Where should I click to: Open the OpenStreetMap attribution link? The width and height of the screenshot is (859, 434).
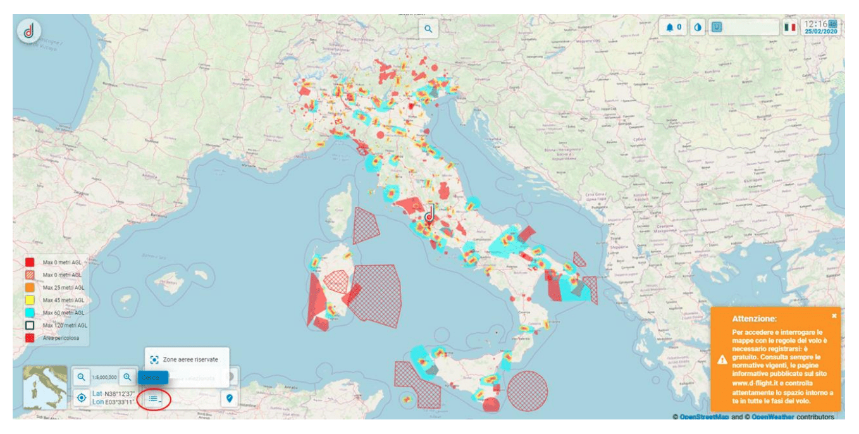(707, 417)
